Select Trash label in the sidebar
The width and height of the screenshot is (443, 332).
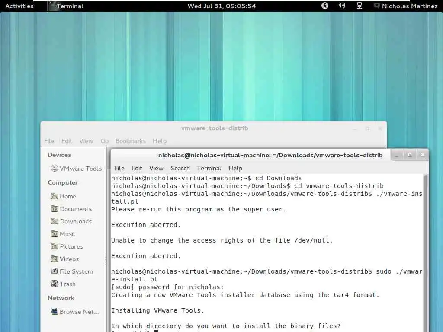(x=67, y=284)
